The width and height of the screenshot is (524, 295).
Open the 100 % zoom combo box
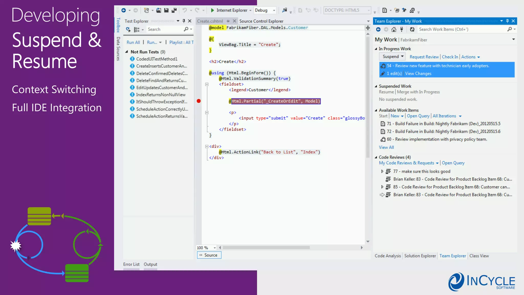click(206, 248)
